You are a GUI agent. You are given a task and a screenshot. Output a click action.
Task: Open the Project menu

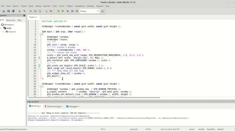23,6
